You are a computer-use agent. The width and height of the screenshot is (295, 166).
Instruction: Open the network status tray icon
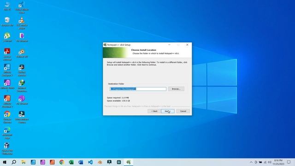click(x=265, y=162)
